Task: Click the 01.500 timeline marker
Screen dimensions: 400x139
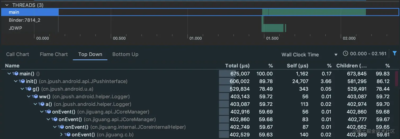Action: tap(272, 38)
